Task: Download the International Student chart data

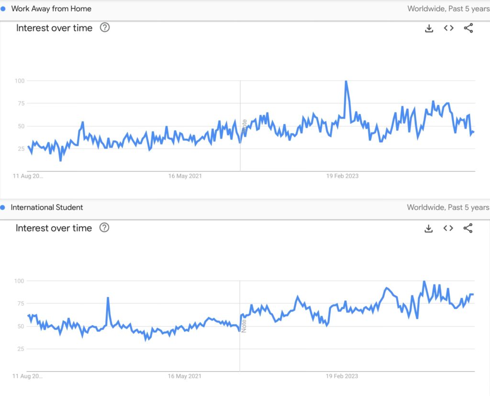Action: pyautogui.click(x=429, y=228)
